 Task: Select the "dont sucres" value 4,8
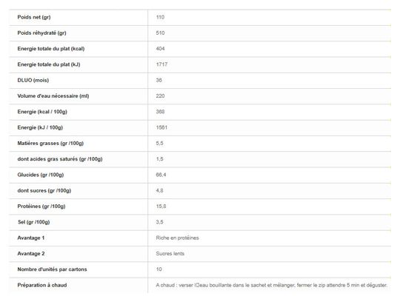(x=159, y=191)
